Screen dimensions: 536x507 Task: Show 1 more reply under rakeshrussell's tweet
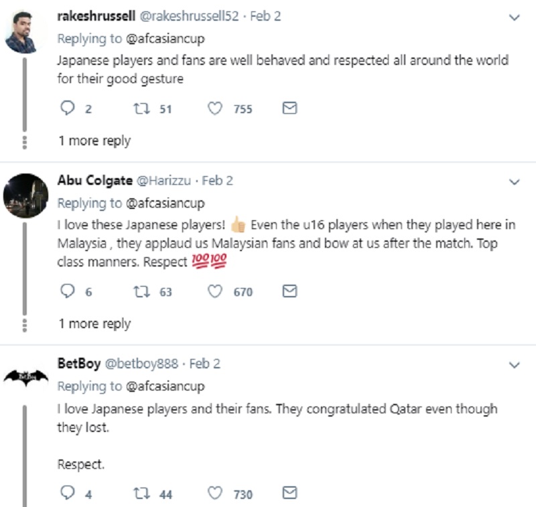pos(94,141)
